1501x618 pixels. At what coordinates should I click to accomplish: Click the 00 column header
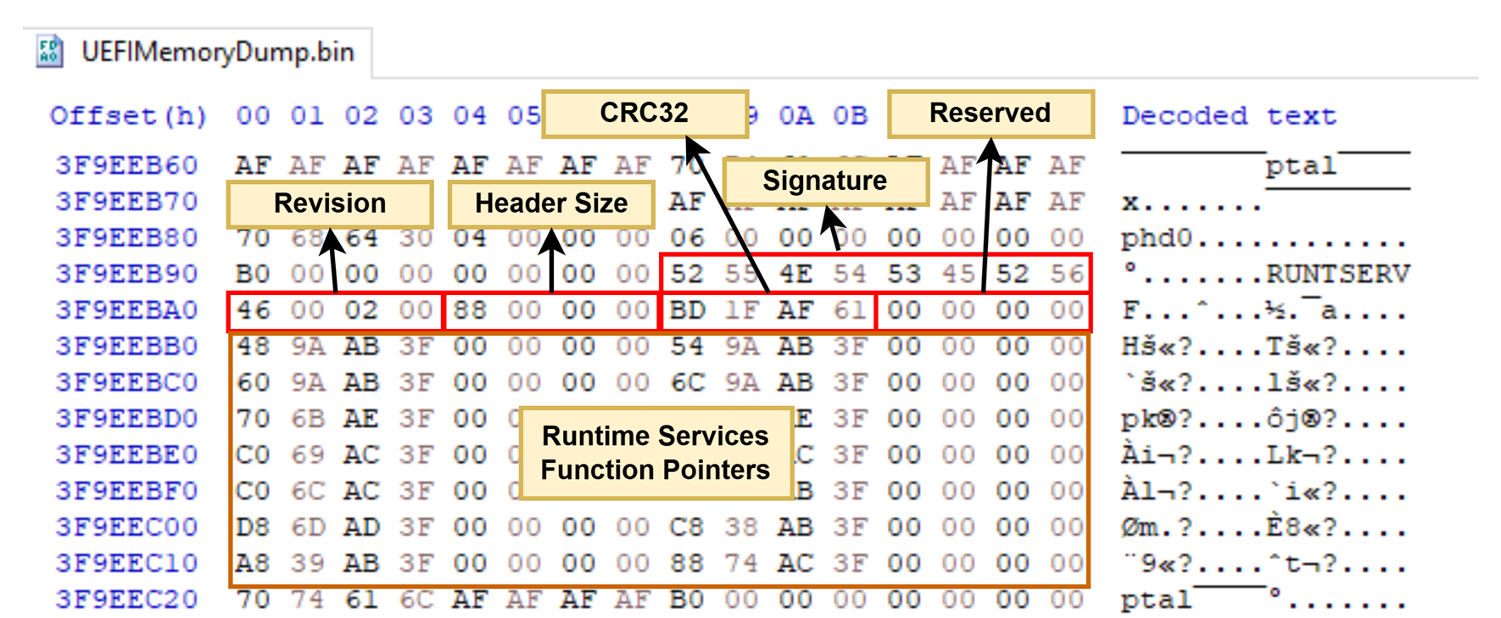pos(253,115)
